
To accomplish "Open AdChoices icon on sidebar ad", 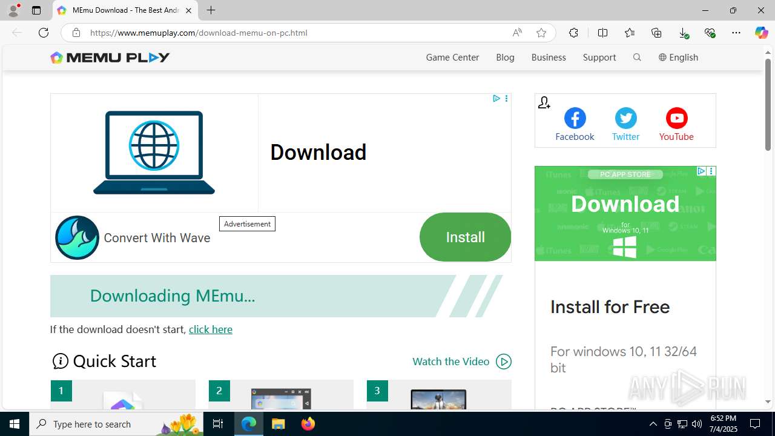I will coord(701,171).
